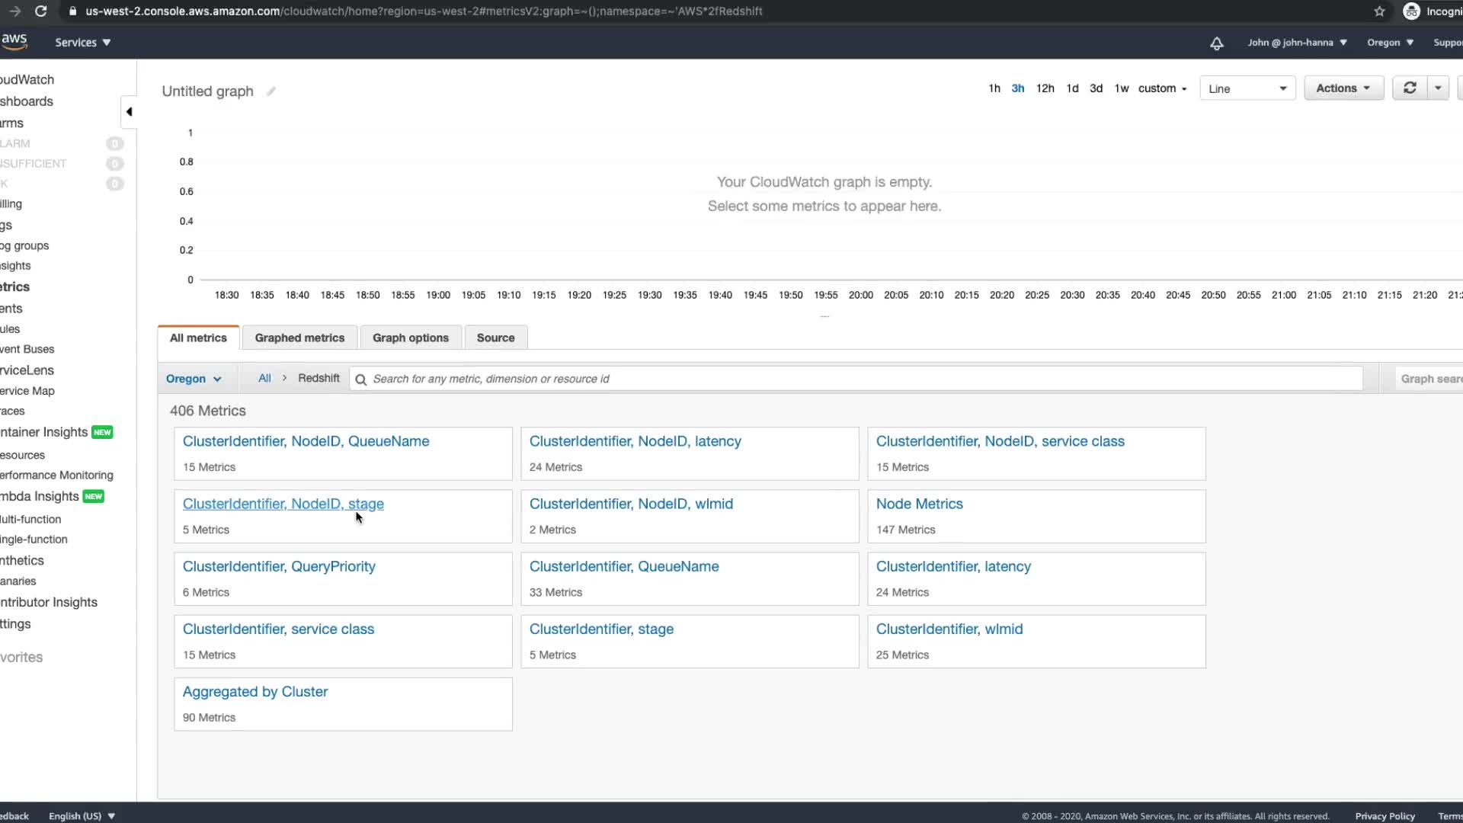The width and height of the screenshot is (1463, 823).
Task: Click the search magnifier icon
Action: coord(361,379)
